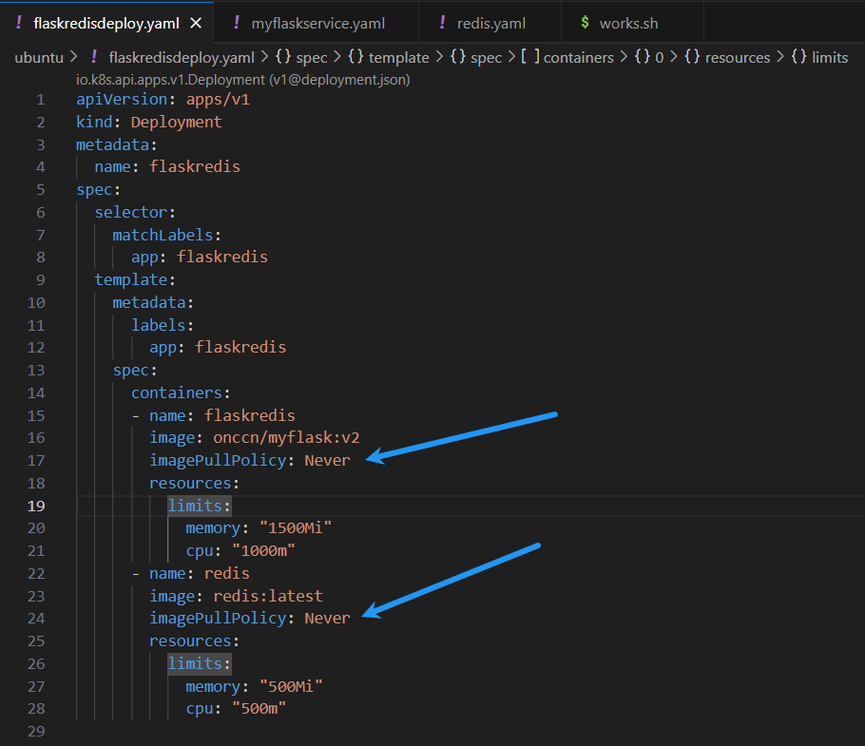Click the YAML icon on flaskredisdeploy.yaml tab

(19, 23)
